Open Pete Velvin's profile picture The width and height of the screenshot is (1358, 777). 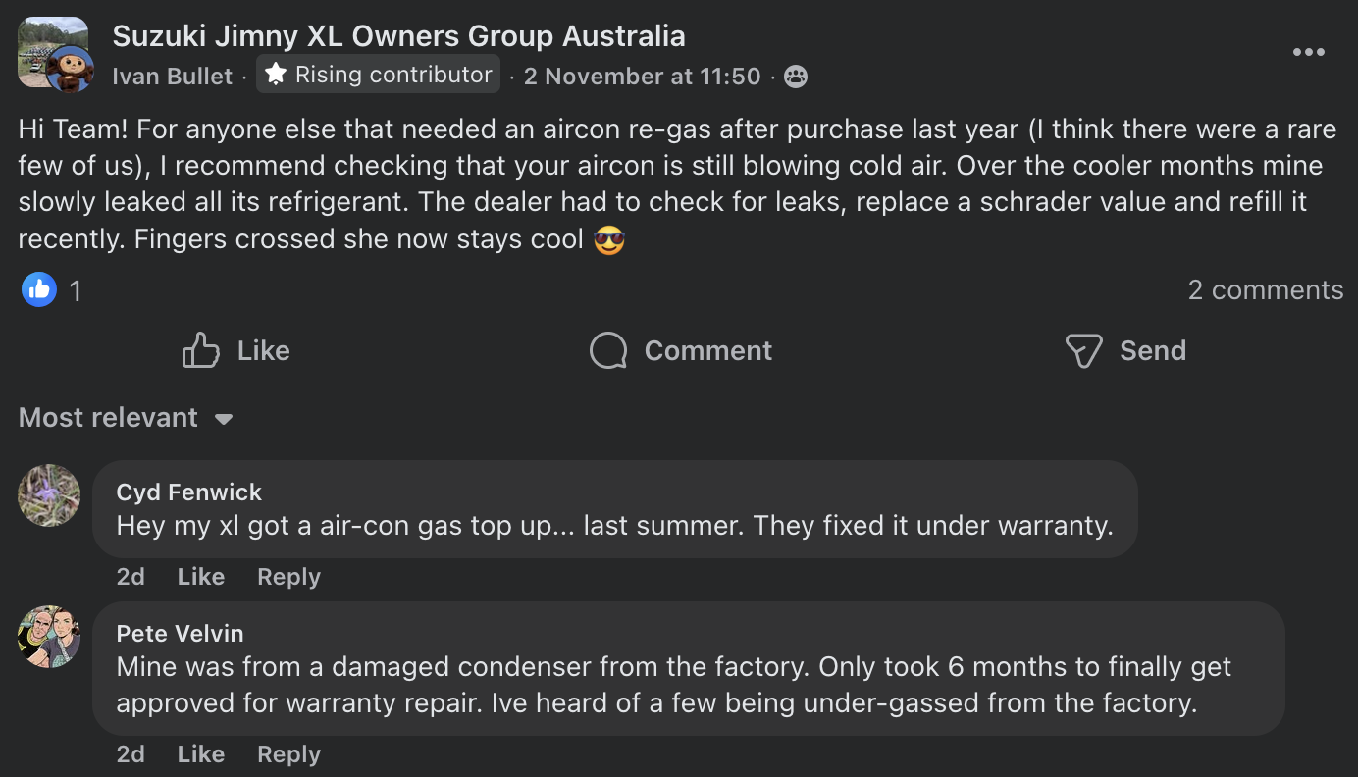point(49,637)
